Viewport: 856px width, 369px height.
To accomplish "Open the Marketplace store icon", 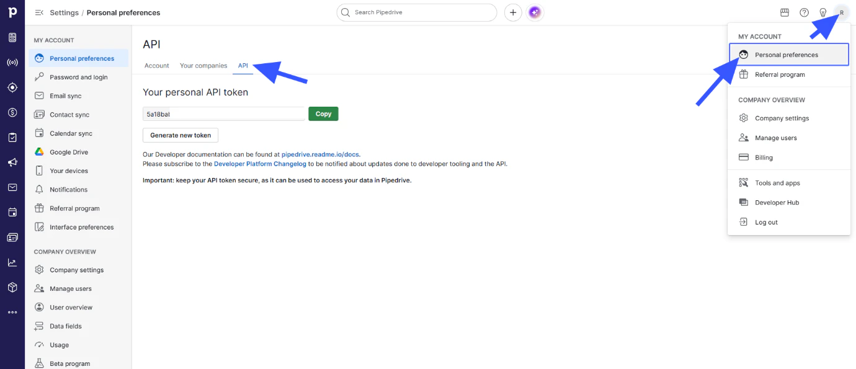I will tap(785, 12).
